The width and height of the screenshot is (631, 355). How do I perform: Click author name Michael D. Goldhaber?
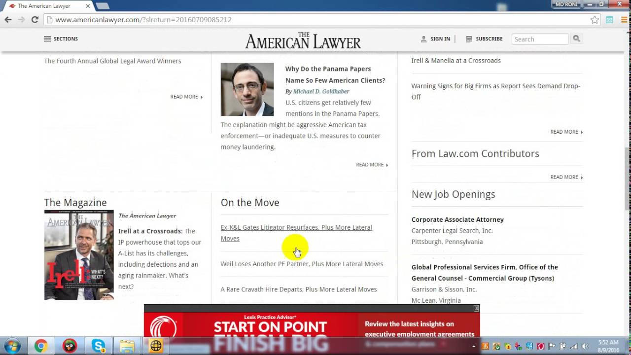321,92
